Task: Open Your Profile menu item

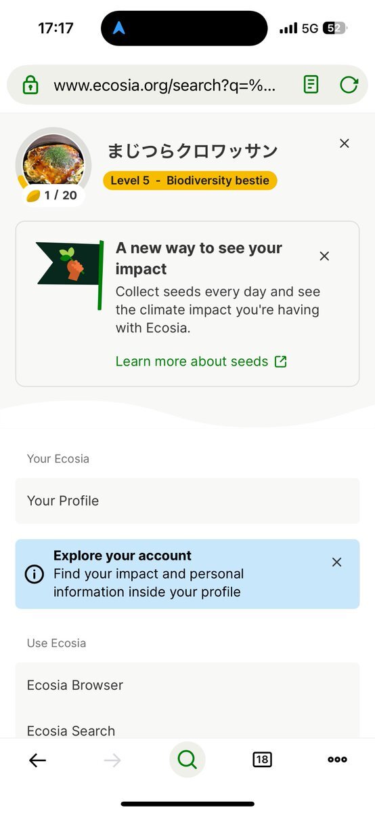Action: coord(187,501)
